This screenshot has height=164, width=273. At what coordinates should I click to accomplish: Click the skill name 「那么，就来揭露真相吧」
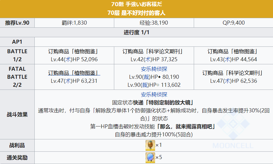pos(186,126)
